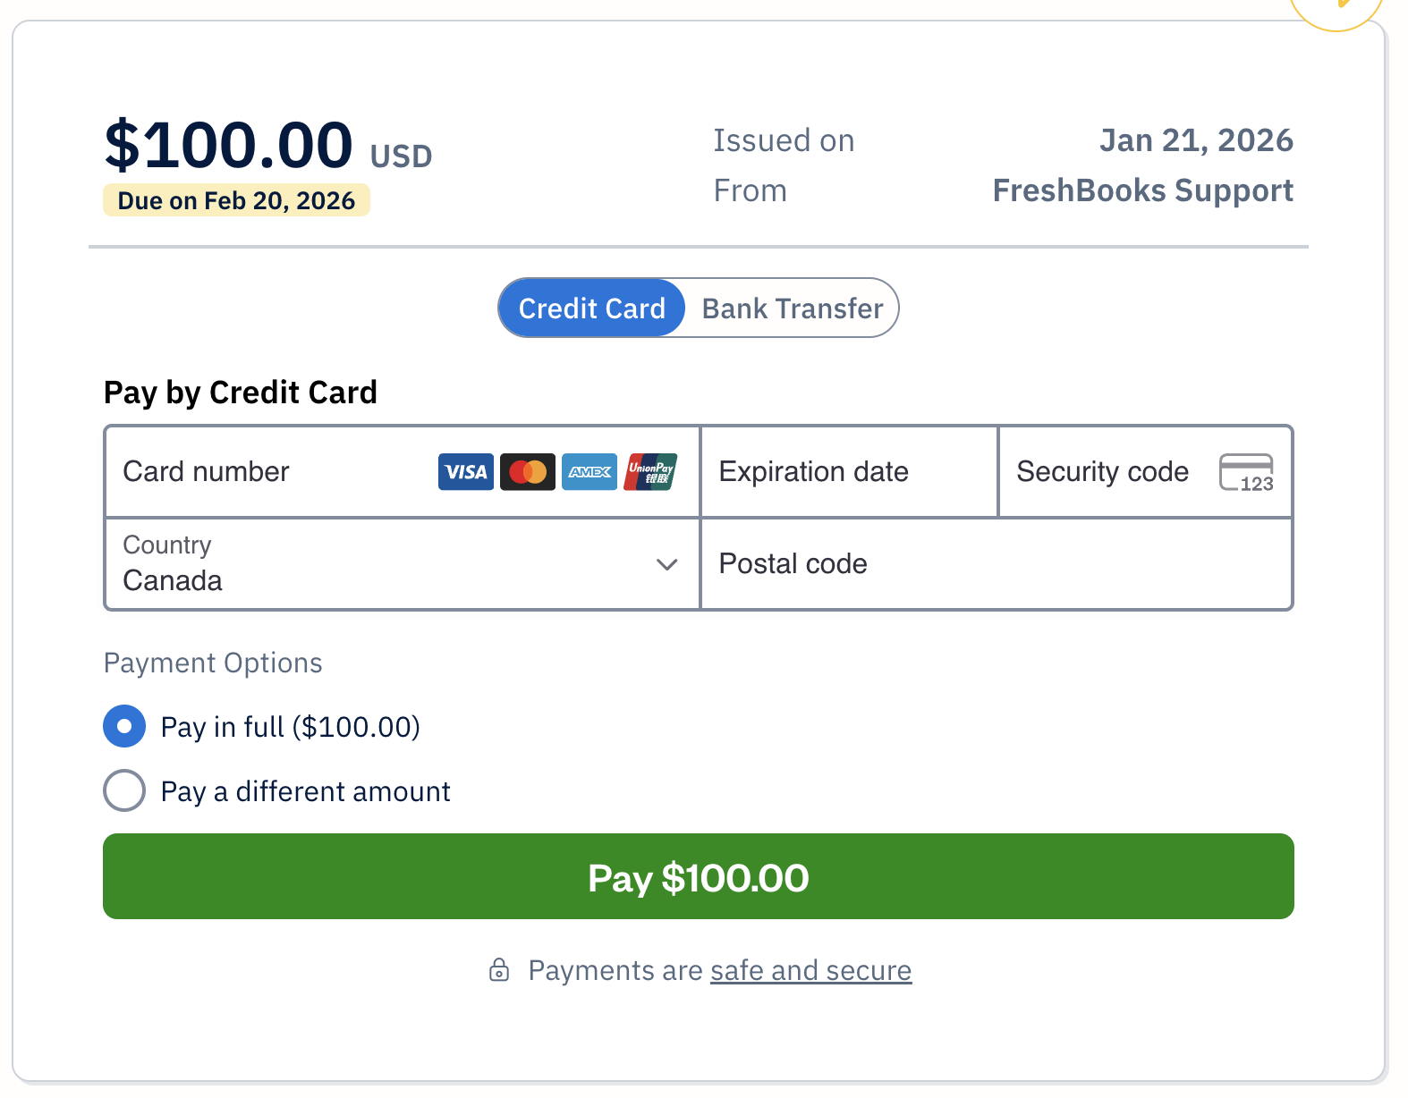Click the Amex card logo
This screenshot has width=1408, height=1098.
589,472
